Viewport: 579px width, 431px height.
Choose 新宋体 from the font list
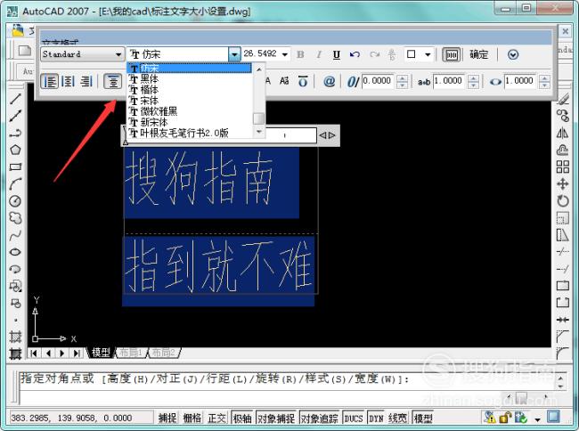(x=190, y=122)
